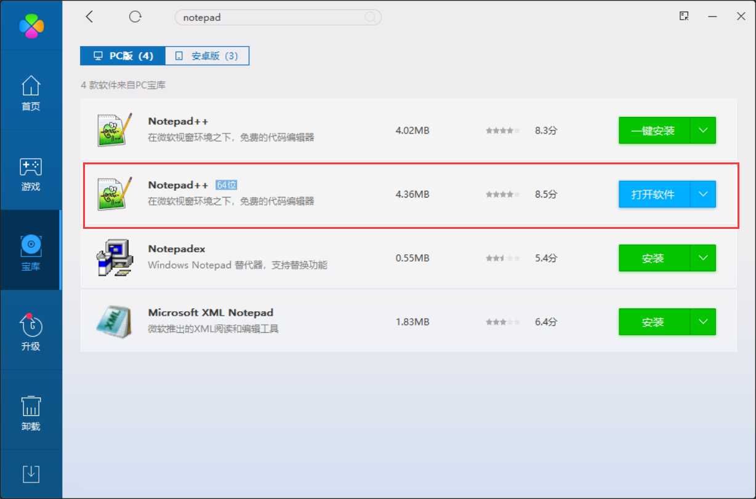Click the Notepad++ 64位 app icon
The height and width of the screenshot is (499, 756).
coord(115,194)
